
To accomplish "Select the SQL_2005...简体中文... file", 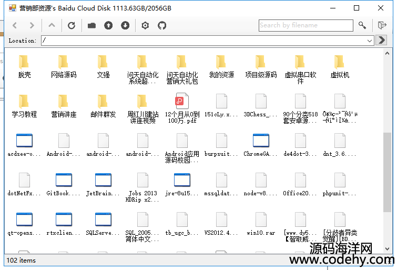I will click(x=142, y=227).
